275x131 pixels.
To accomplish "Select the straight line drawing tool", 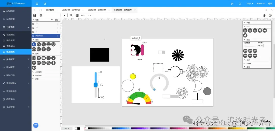I will 44,44.
